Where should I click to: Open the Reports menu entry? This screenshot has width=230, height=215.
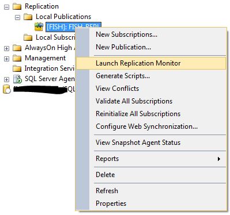pyautogui.click(x=150, y=159)
